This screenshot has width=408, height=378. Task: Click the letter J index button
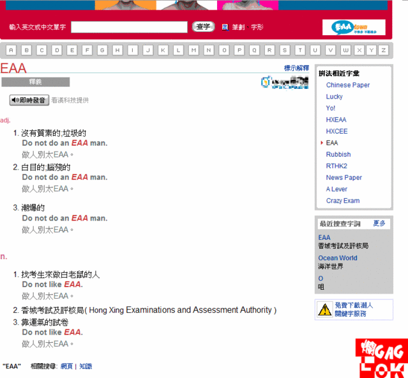[x=148, y=50]
